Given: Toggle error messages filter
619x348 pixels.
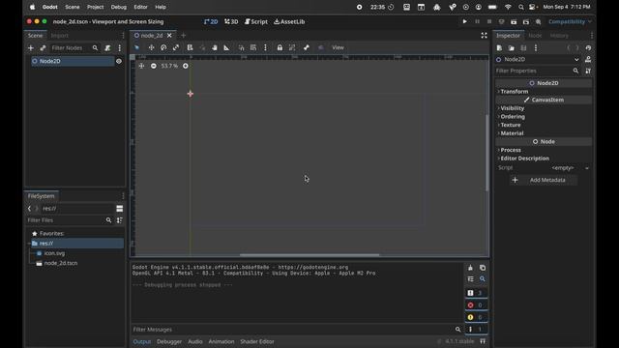Looking at the screenshot, I should tap(476, 305).
